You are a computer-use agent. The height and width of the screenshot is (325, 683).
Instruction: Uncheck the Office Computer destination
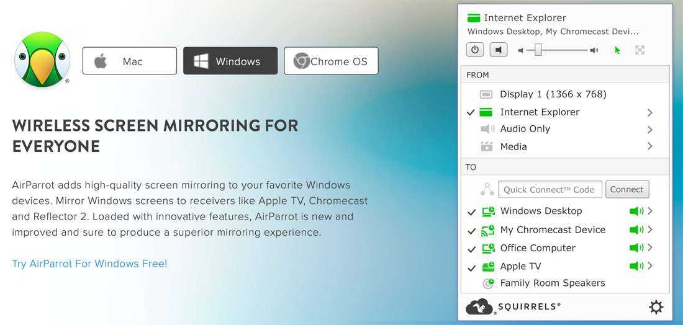point(471,250)
